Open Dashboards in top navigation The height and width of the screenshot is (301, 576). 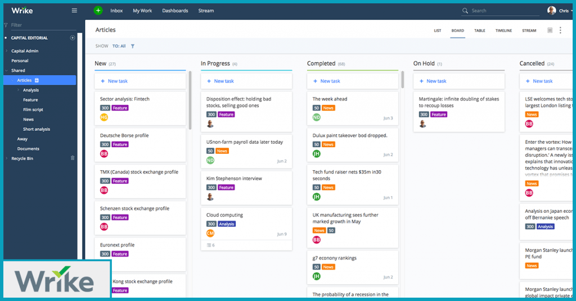[x=175, y=11]
